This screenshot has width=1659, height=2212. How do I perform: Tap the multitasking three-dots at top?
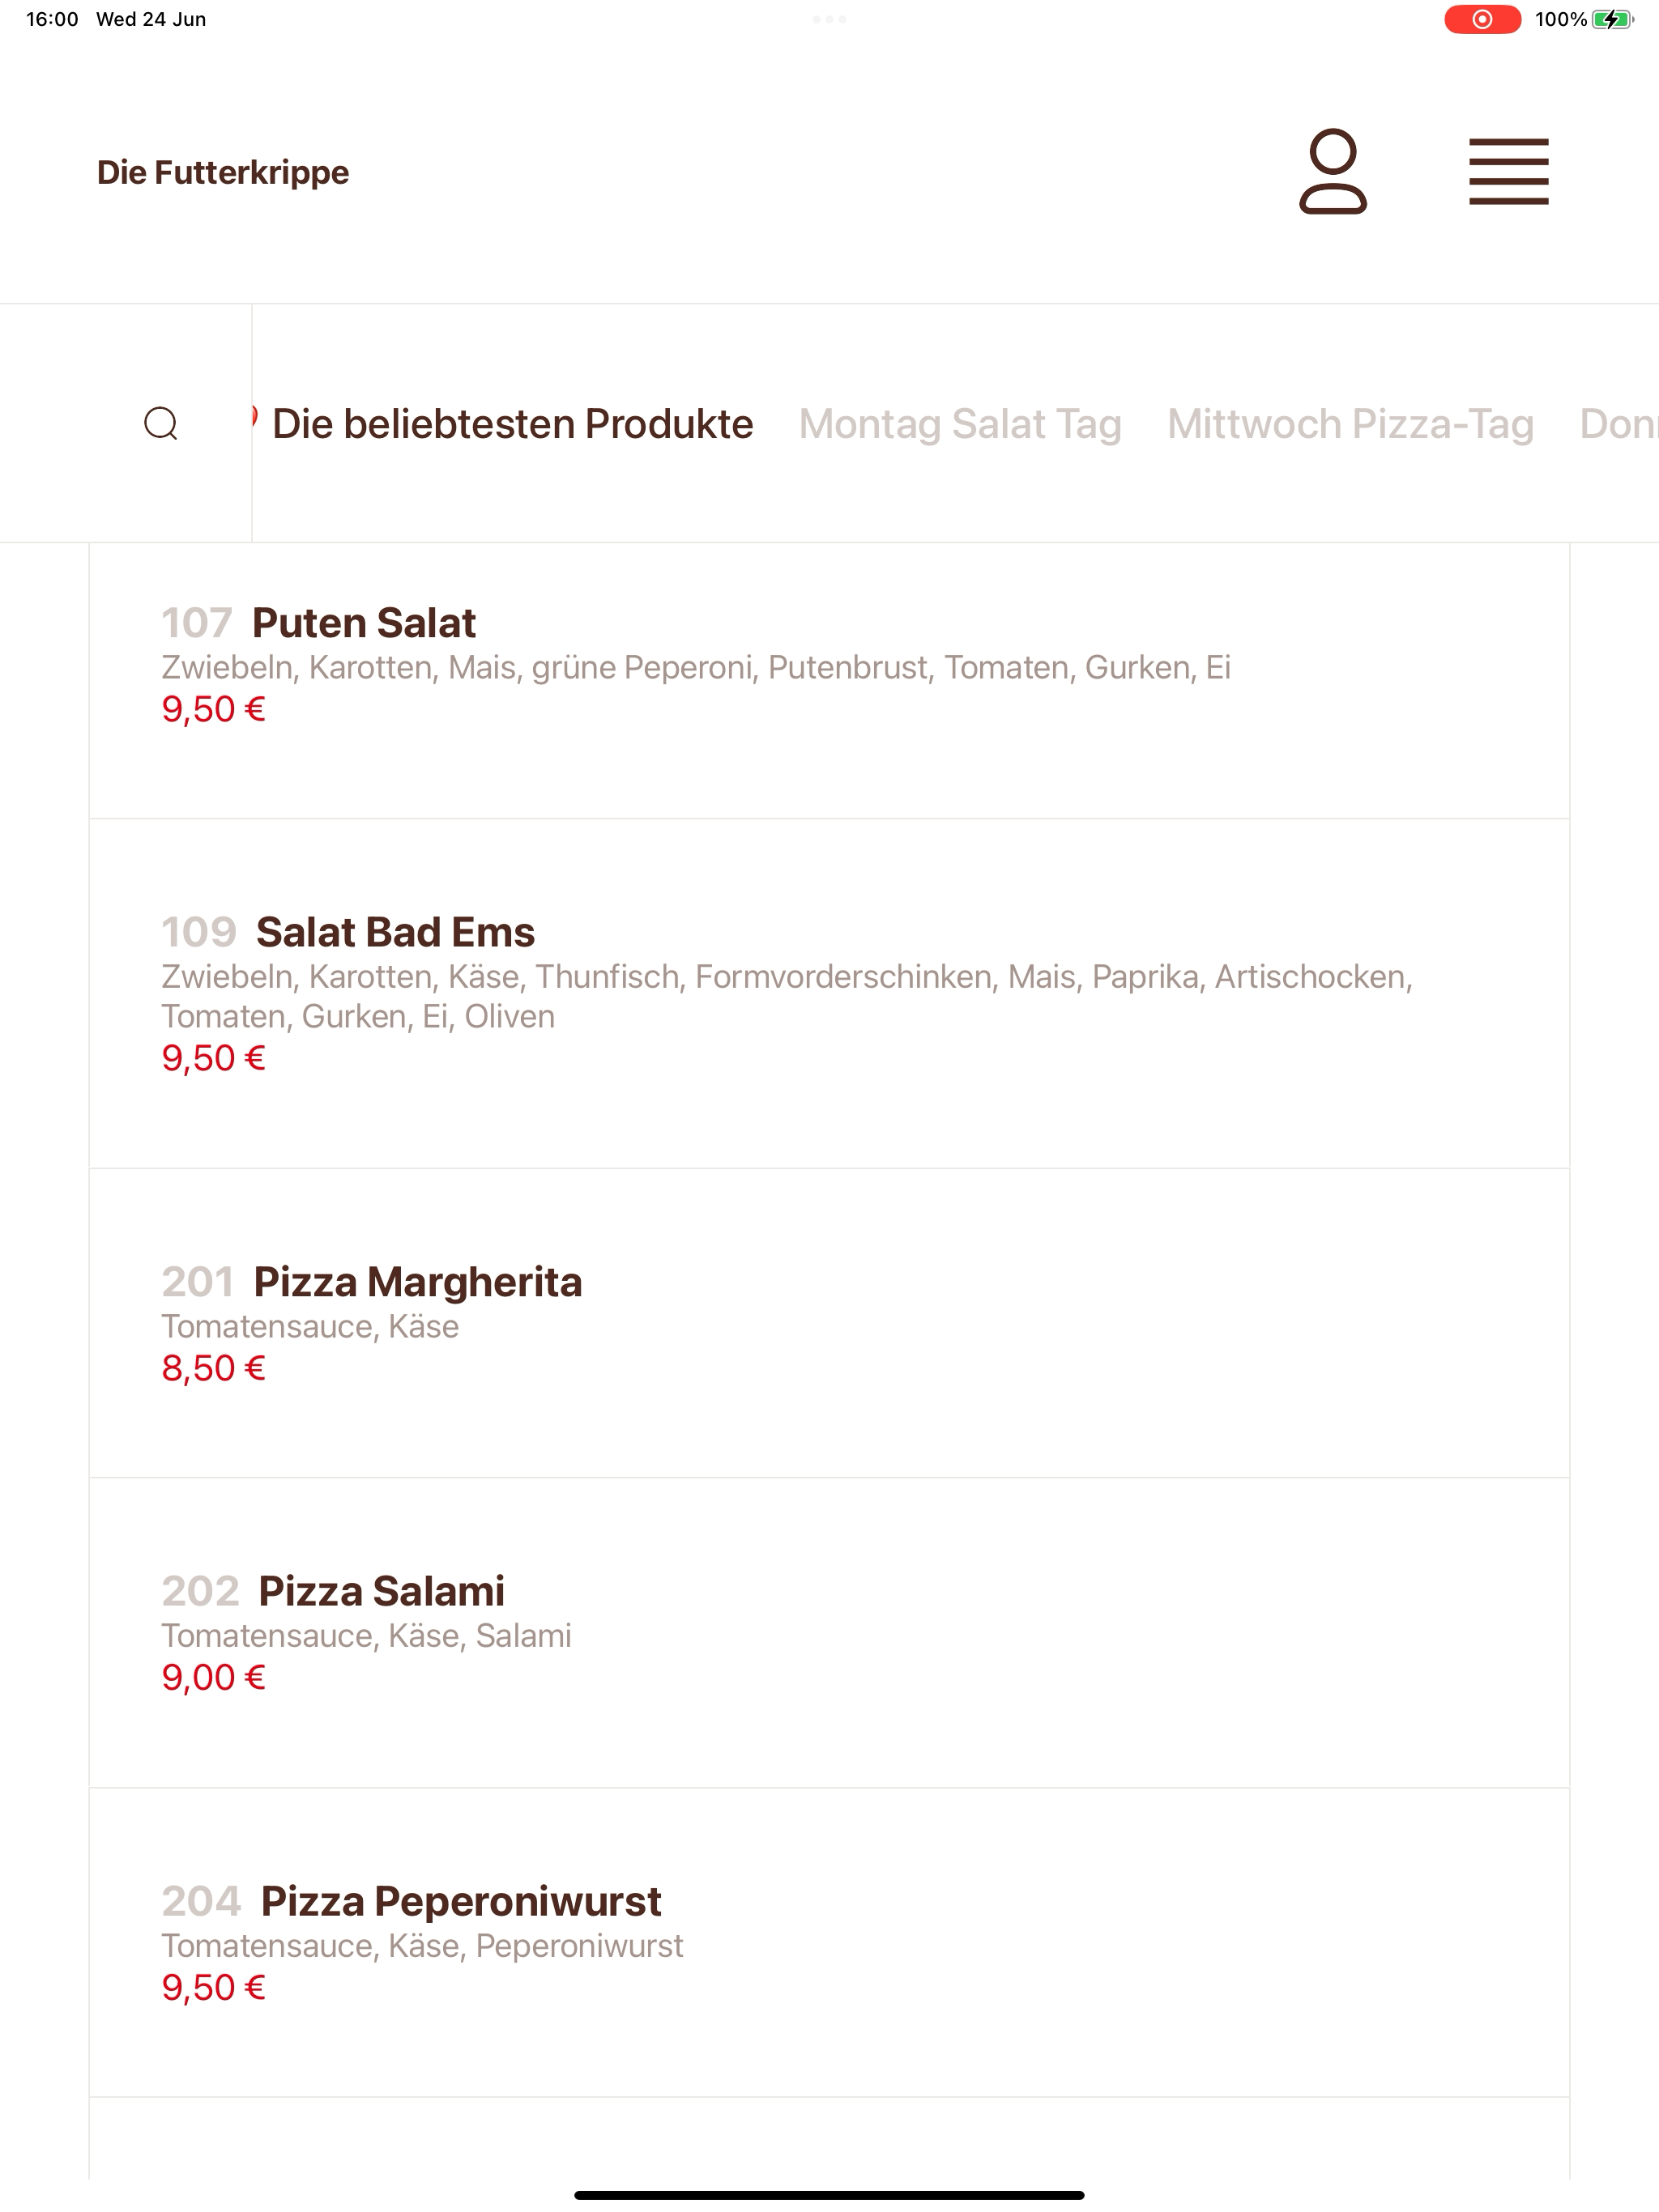829,19
